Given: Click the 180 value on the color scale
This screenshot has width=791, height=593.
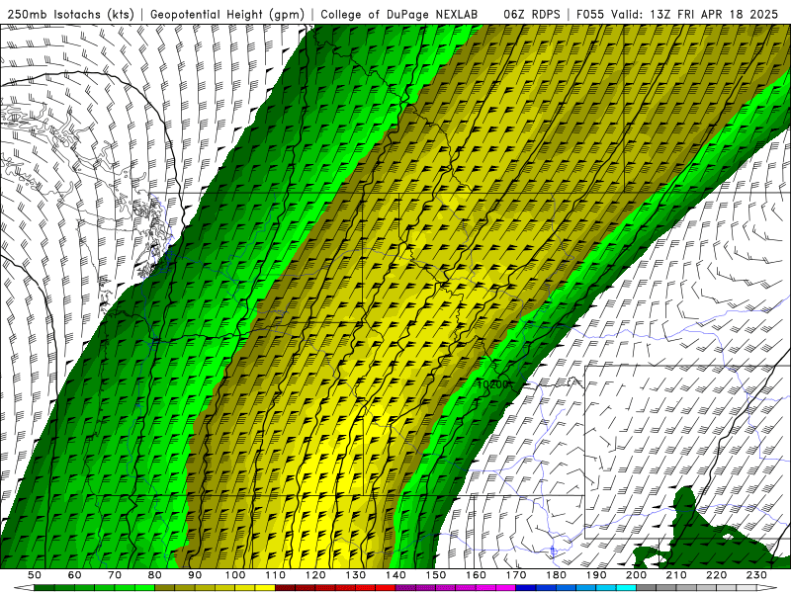Looking at the screenshot, I should [557, 575].
